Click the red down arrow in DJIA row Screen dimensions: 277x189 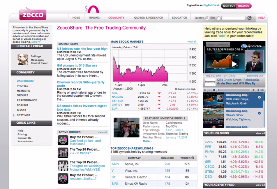[x=159, y=93]
